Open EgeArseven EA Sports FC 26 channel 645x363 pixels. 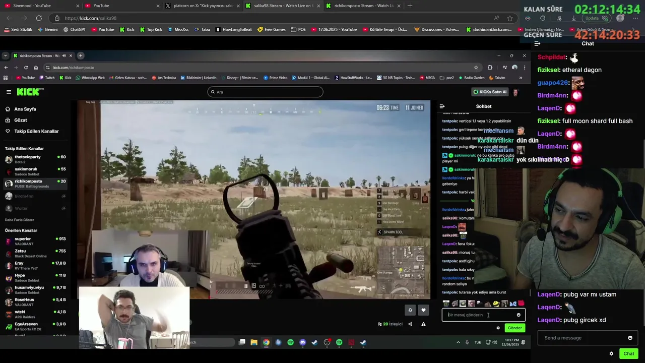tap(35, 326)
